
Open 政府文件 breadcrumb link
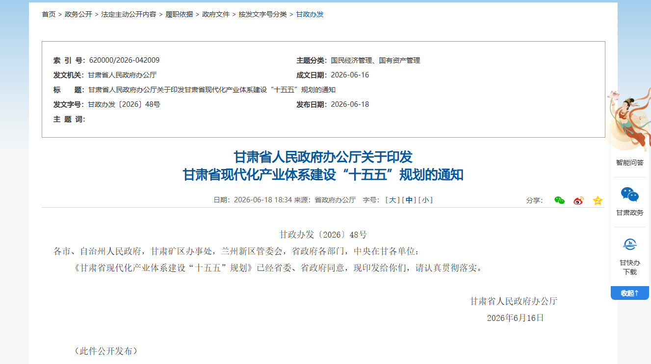tap(216, 14)
